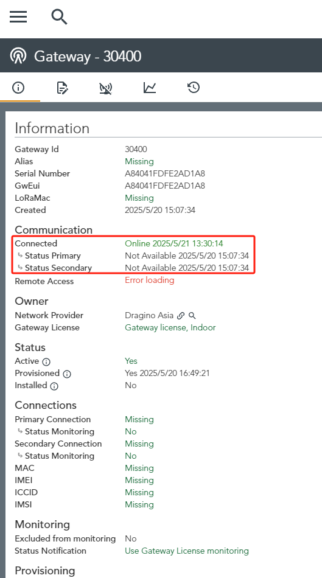Image resolution: width=322 pixels, height=578 pixels.
Task: Open Use Gateway License monitoring setting
Action: 187,551
